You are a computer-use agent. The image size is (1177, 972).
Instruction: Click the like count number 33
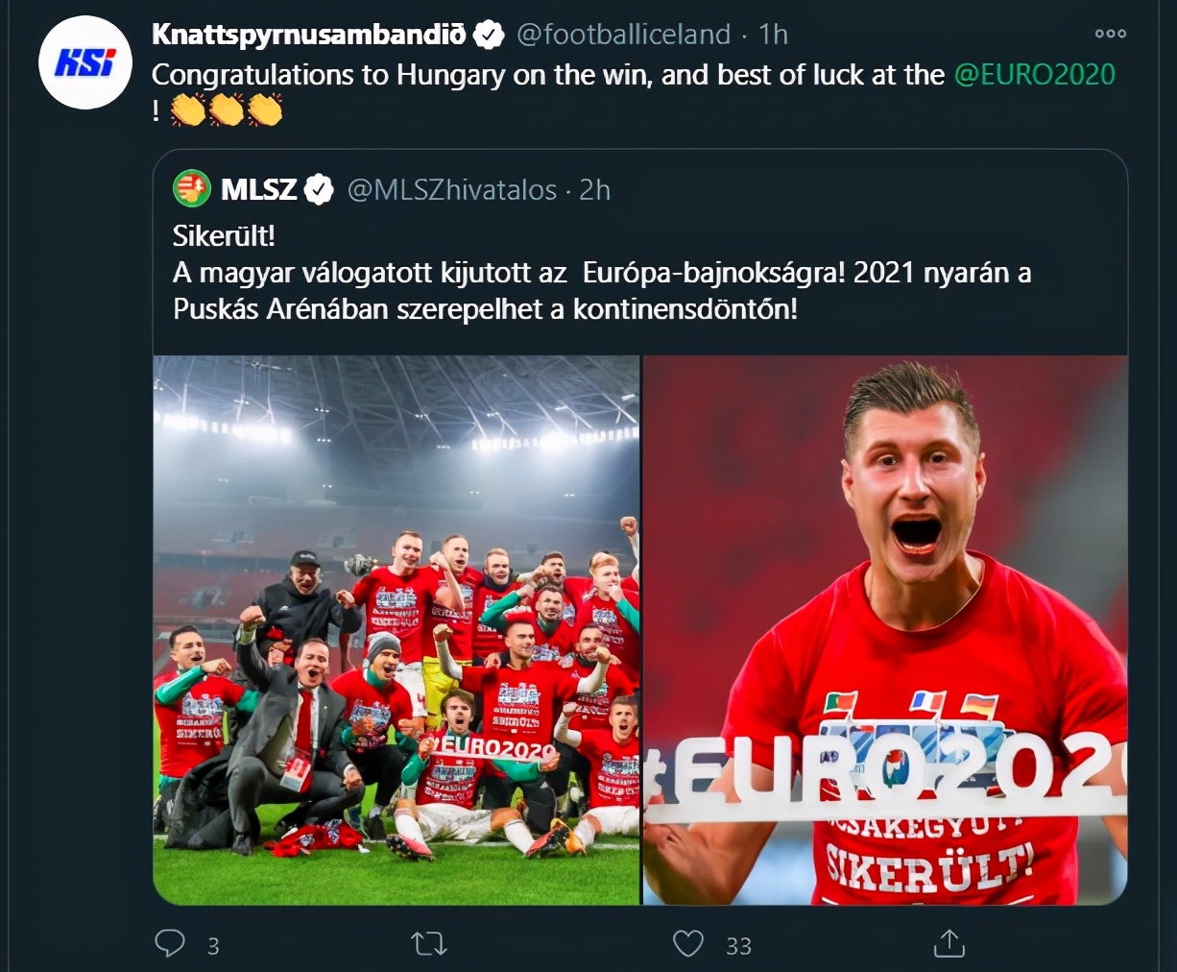point(738,946)
